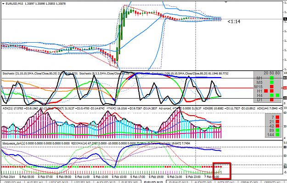The image size is (287, 183).
Task: Click the green square beside ADX period 89
Action: (278, 130)
